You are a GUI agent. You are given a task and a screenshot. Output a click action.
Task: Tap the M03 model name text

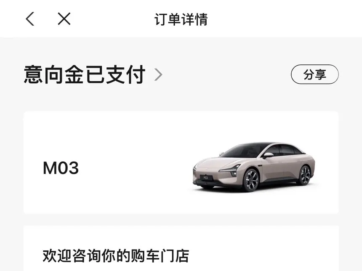(61, 168)
